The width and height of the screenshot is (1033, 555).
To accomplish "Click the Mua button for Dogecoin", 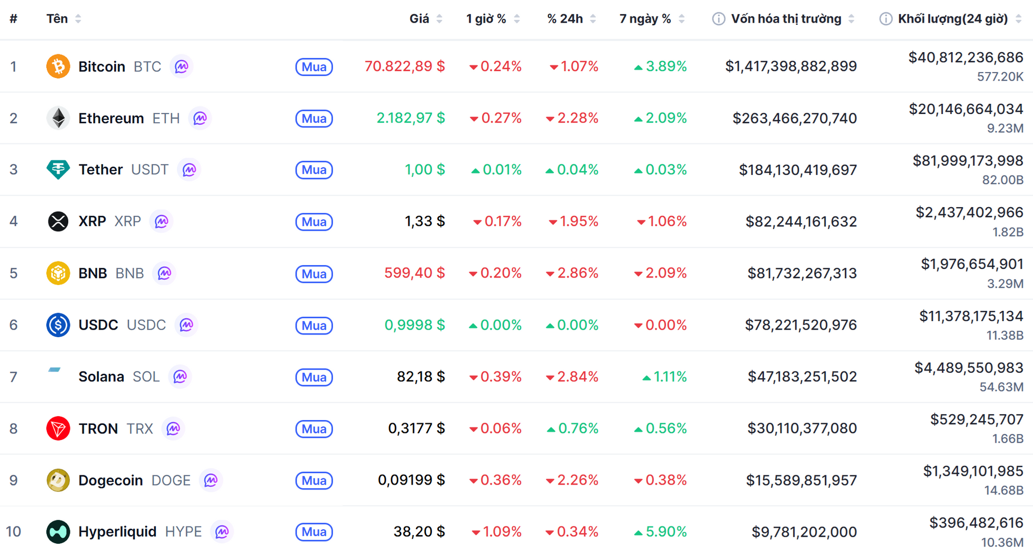I will [x=314, y=480].
